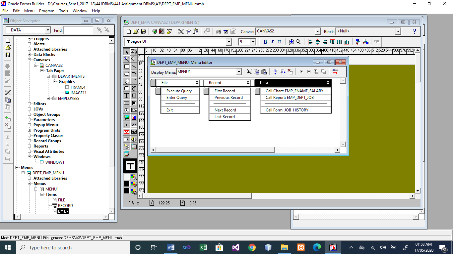Expand the EMPLOYEES tab page node

tap(48, 98)
